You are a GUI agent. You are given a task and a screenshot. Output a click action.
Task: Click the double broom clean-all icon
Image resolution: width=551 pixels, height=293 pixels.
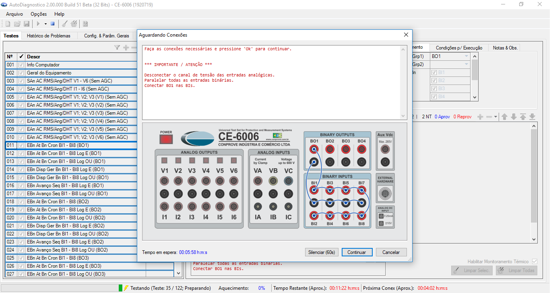(74, 24)
